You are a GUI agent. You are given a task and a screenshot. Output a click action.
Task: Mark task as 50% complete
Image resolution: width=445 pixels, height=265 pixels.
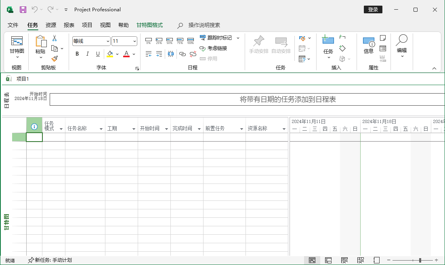pyautogui.click(x=170, y=41)
